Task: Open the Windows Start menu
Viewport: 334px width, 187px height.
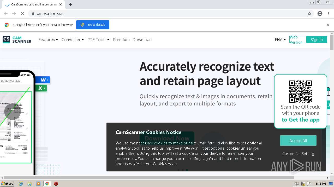Action: coord(7,184)
